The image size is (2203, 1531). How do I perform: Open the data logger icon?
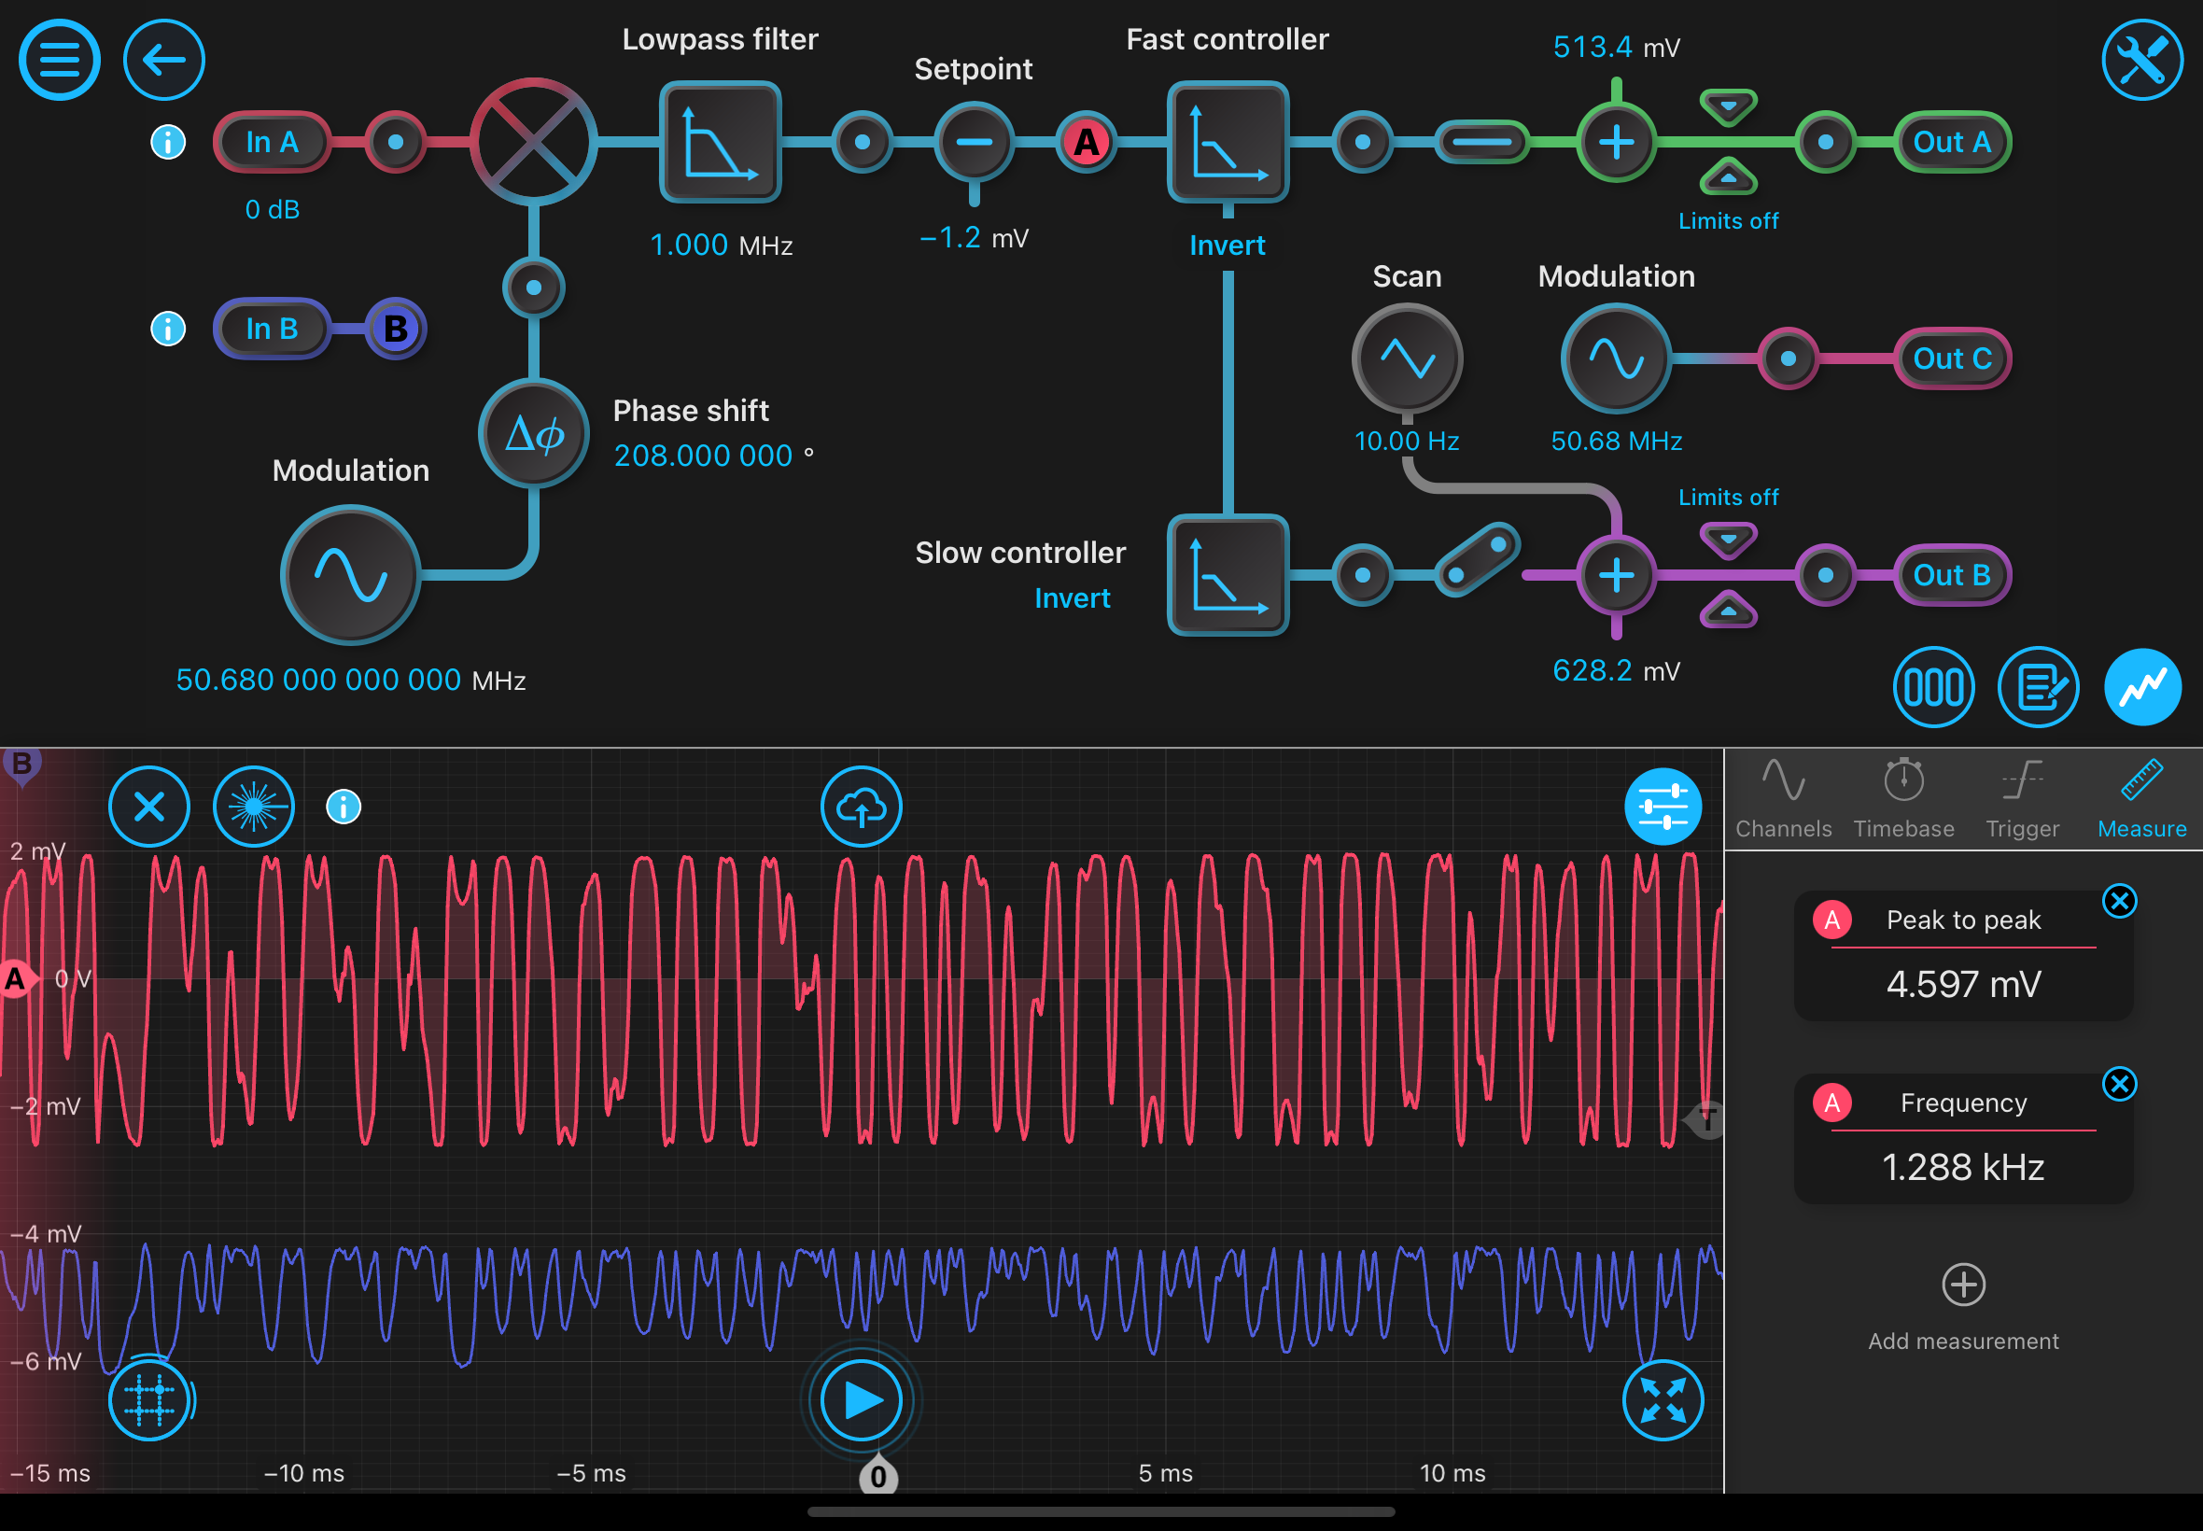click(x=1933, y=687)
